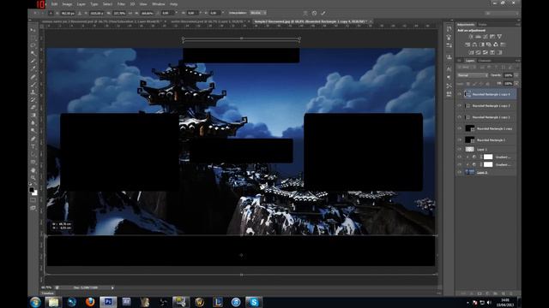
Task: Open the Opacity slider dropdown arrow
Action: (x=516, y=75)
